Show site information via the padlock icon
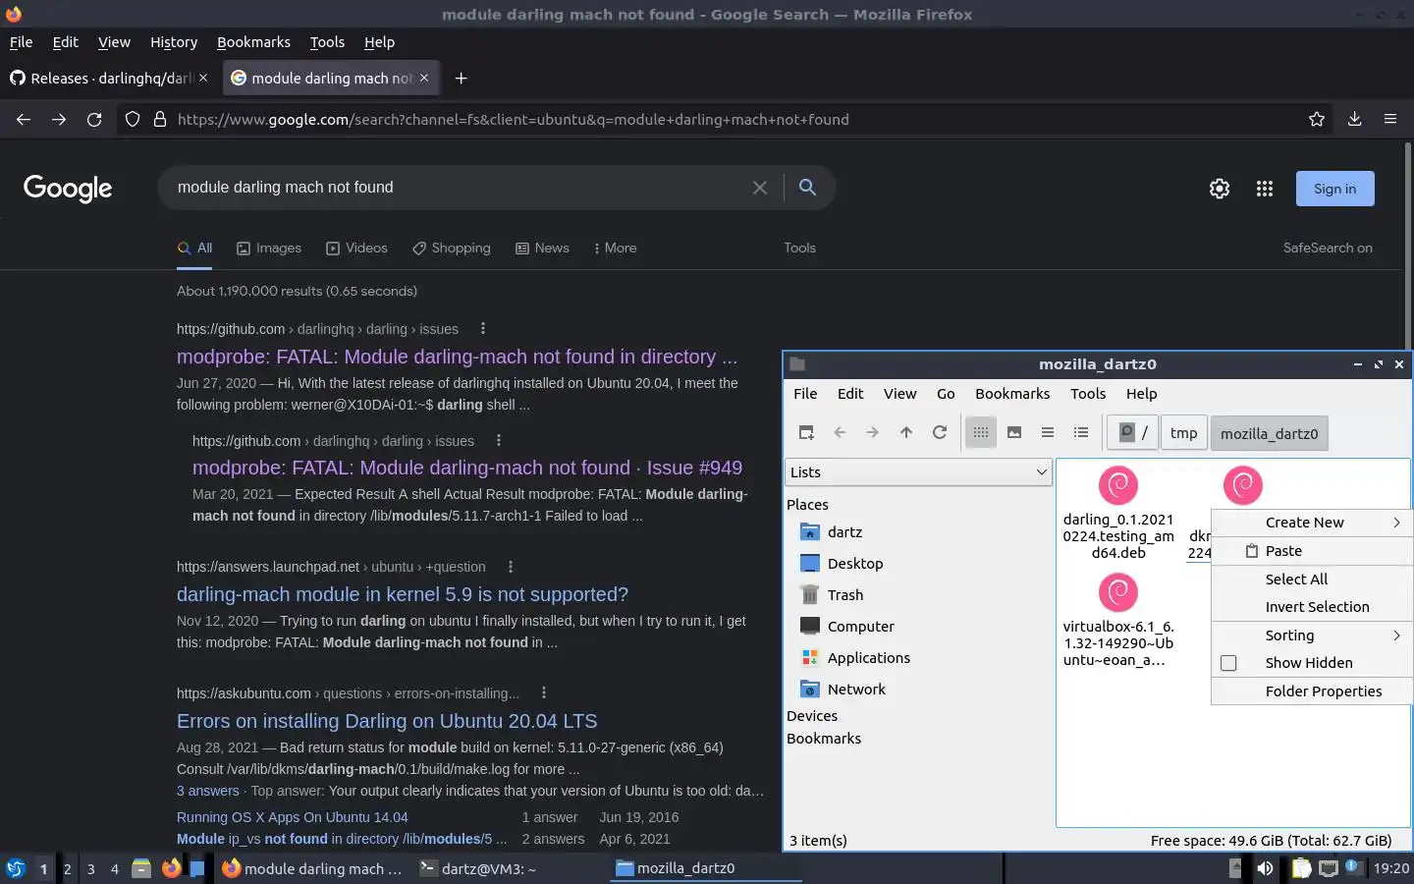The width and height of the screenshot is (1414, 884). (x=159, y=119)
